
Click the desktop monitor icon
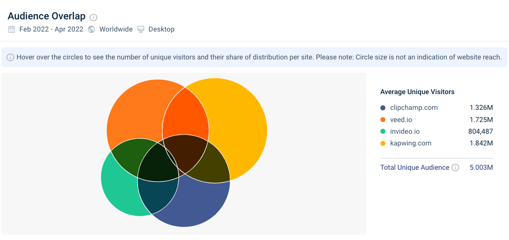140,29
